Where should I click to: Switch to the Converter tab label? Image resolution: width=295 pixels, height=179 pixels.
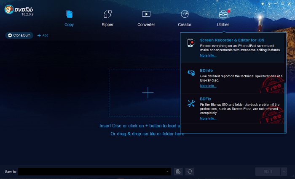pyautogui.click(x=146, y=24)
